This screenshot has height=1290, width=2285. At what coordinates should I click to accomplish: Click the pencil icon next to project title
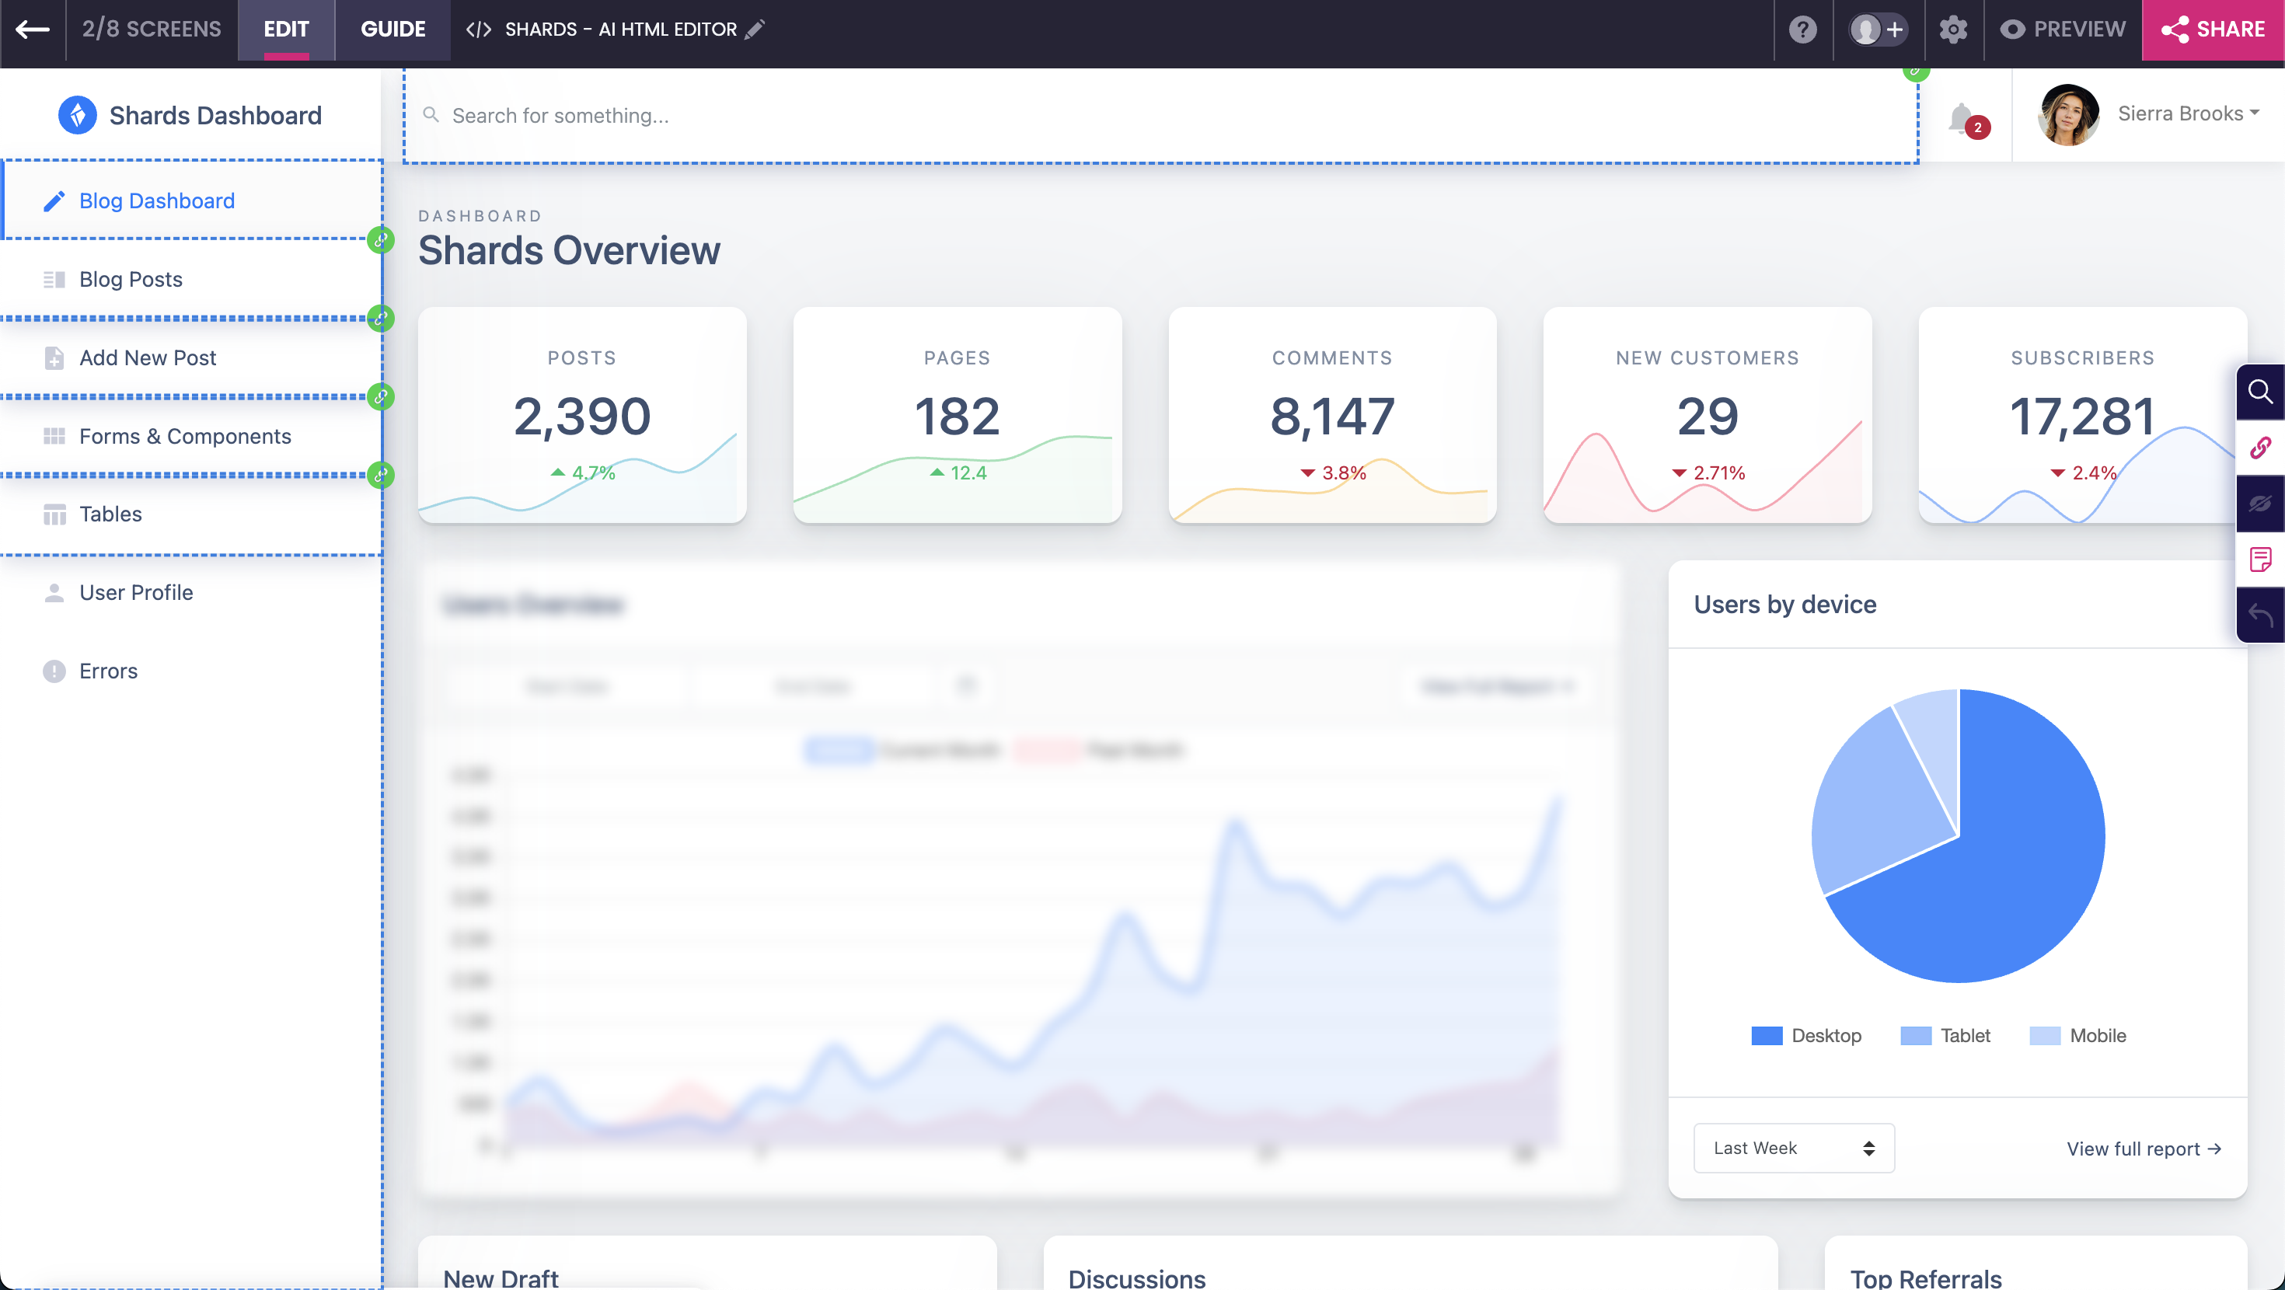click(755, 30)
